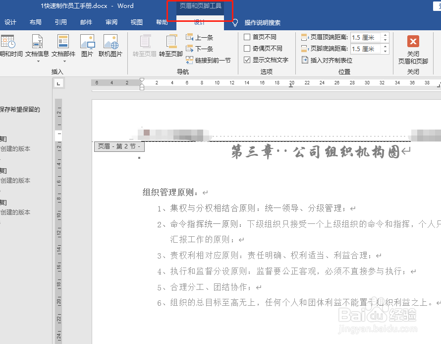Uncheck 显示文档文字 to hide document text
The image size is (441, 344).
coord(246,60)
